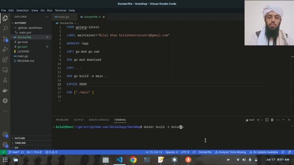Image resolution: width=294 pixels, height=165 pixels.
Task: Open the Testing flask view
Action: pyautogui.click(x=5, y=80)
